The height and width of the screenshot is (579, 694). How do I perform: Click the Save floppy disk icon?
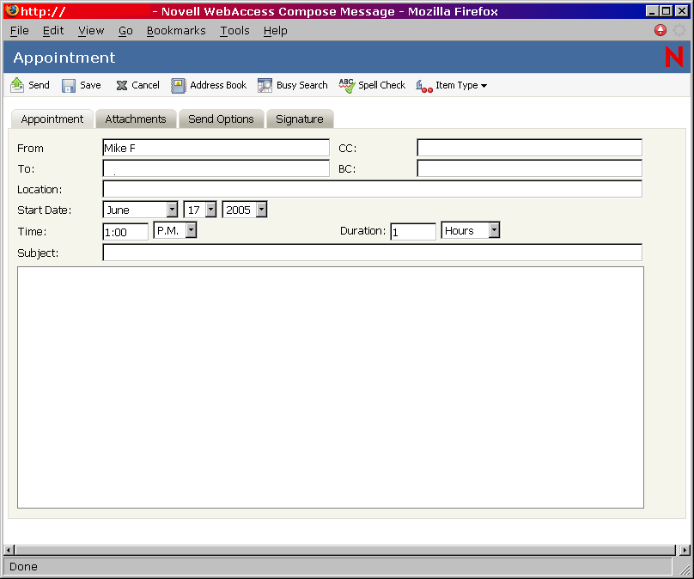[69, 85]
